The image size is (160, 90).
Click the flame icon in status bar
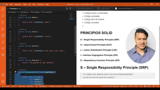pos(37,86)
